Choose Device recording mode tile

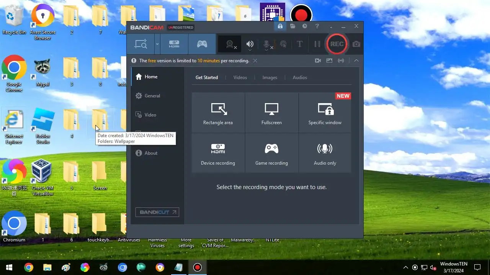[218, 153]
